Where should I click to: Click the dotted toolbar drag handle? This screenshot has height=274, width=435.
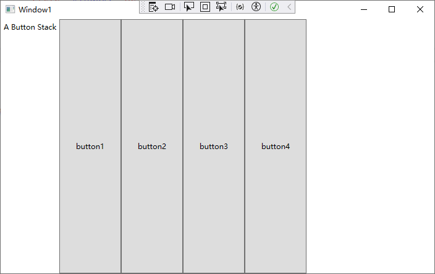143,7
